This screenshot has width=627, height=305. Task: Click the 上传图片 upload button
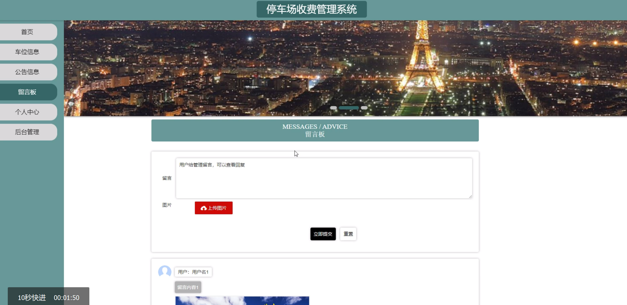point(214,208)
